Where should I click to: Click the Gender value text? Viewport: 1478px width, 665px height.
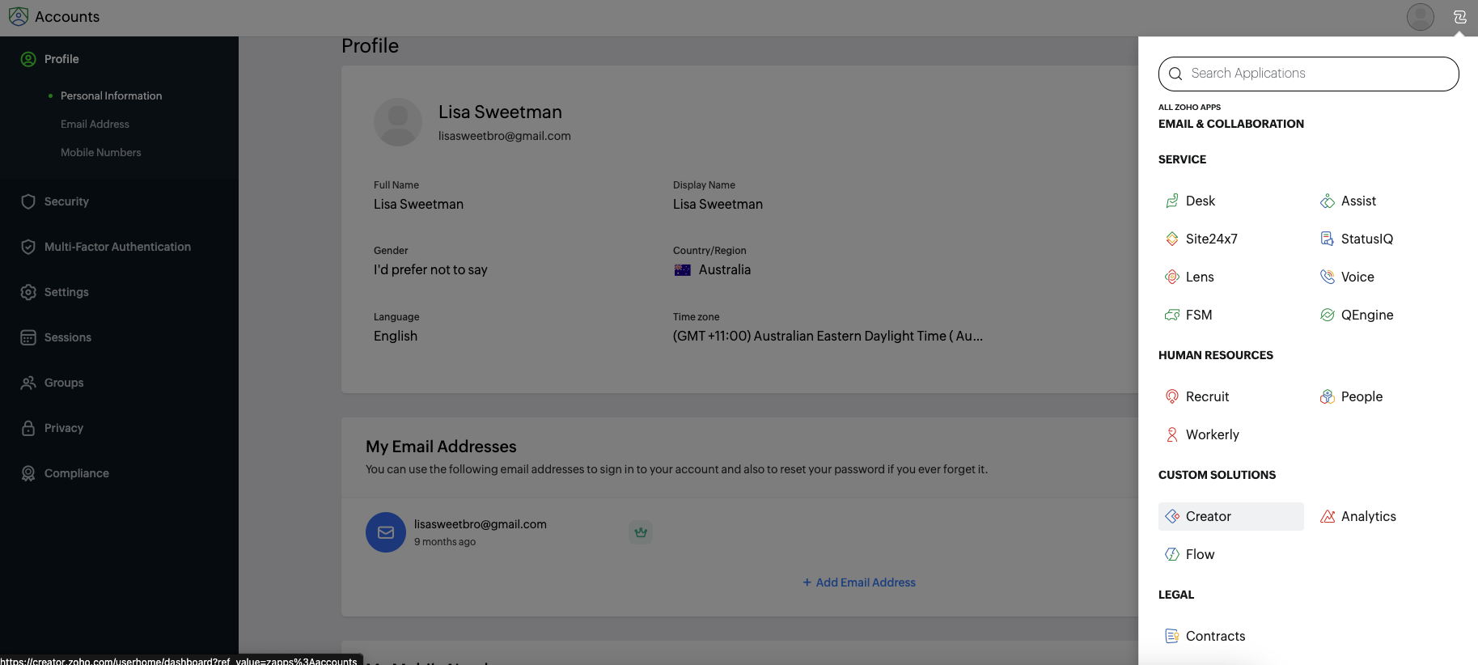[x=430, y=269]
